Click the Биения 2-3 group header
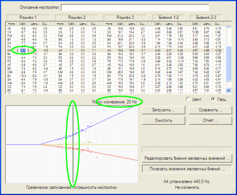237x195 pixels. [x=206, y=18]
